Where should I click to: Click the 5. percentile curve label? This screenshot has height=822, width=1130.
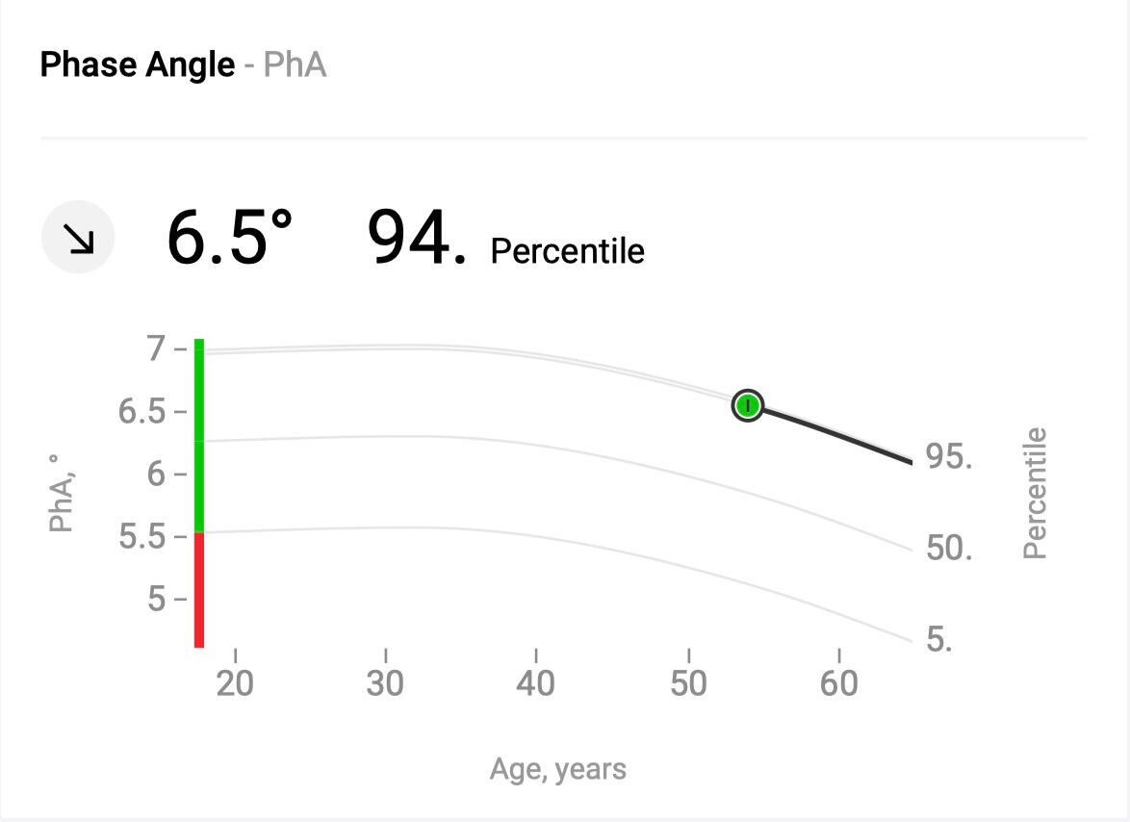pos(939,639)
